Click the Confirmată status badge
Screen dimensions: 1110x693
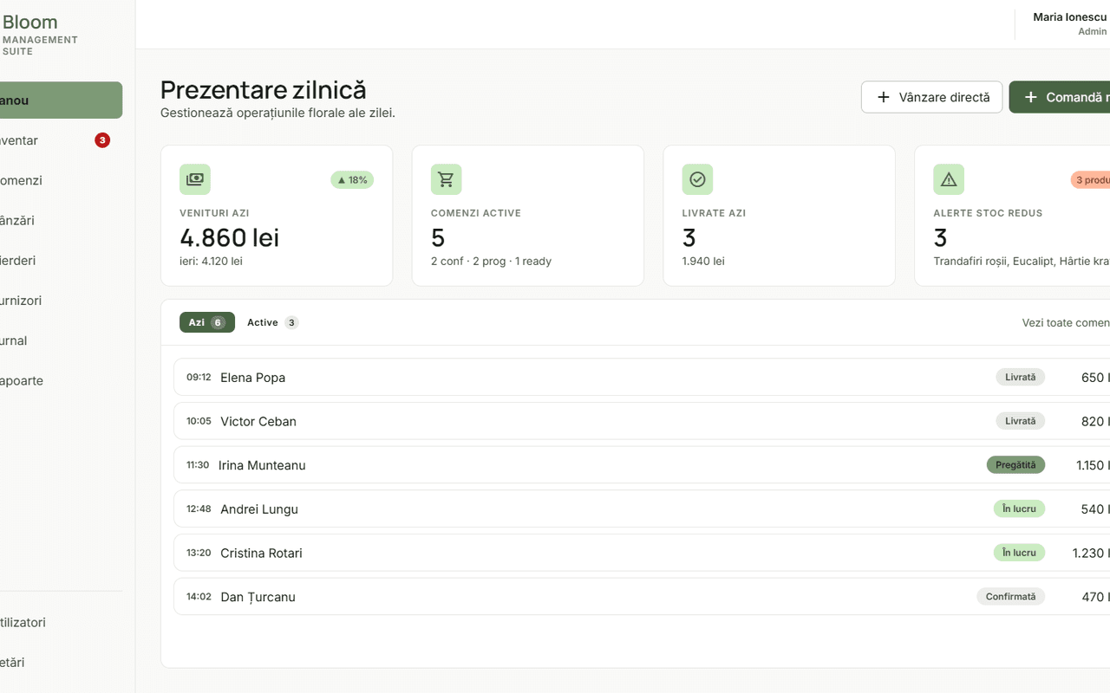[x=1010, y=597]
